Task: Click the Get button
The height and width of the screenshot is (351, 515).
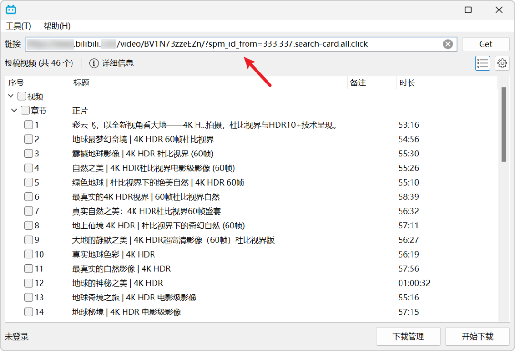Action: 485,44
